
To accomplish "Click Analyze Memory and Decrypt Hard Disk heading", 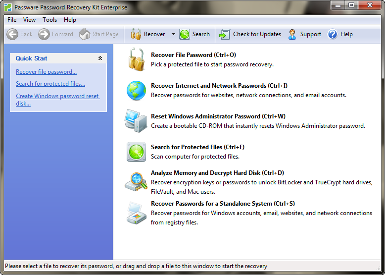I will click(x=217, y=173).
